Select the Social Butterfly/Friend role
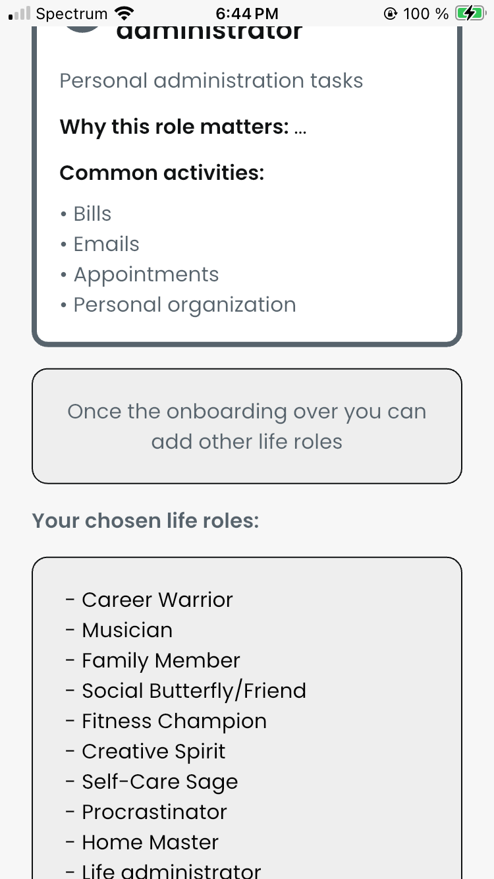The width and height of the screenshot is (494, 879). 194,691
